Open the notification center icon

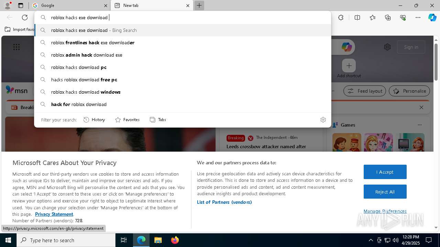click(x=429, y=240)
